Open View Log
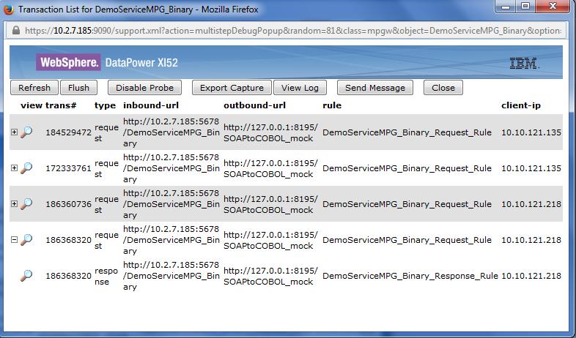Viewport: 576px width, 338px height. click(300, 88)
